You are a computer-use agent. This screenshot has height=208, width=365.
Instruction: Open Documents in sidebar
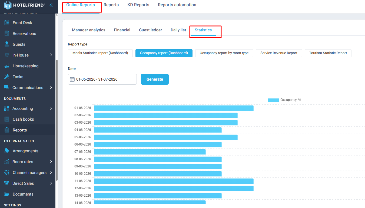pos(23,194)
